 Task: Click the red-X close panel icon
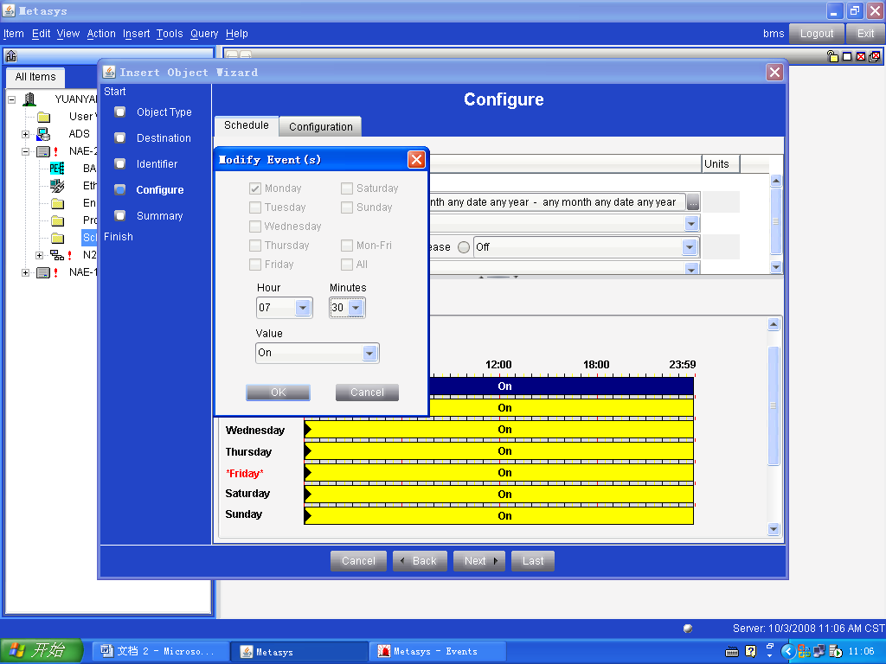click(861, 56)
